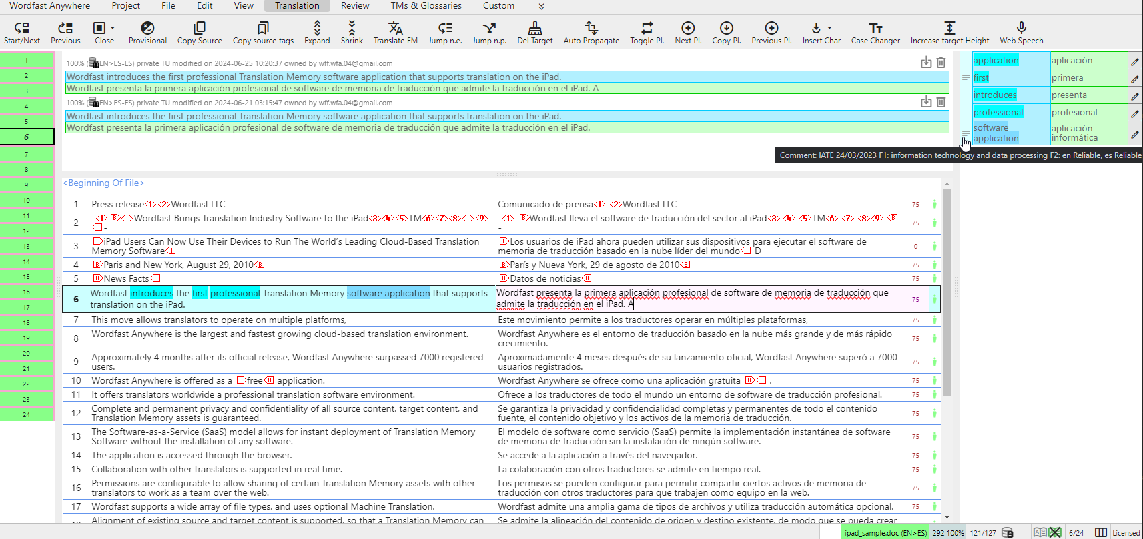This screenshot has height=539, width=1143.
Task: Open the TMs & Glossaries tab
Action: (426, 5)
